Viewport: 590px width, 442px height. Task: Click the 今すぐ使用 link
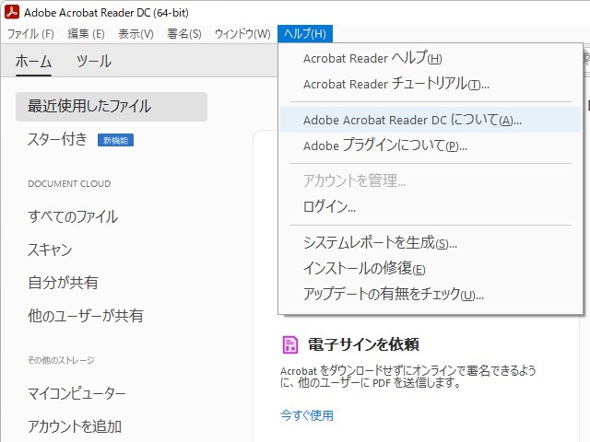point(307,415)
